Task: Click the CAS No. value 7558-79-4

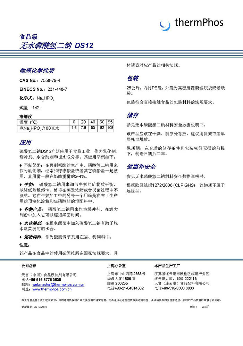Action: pos(50,81)
